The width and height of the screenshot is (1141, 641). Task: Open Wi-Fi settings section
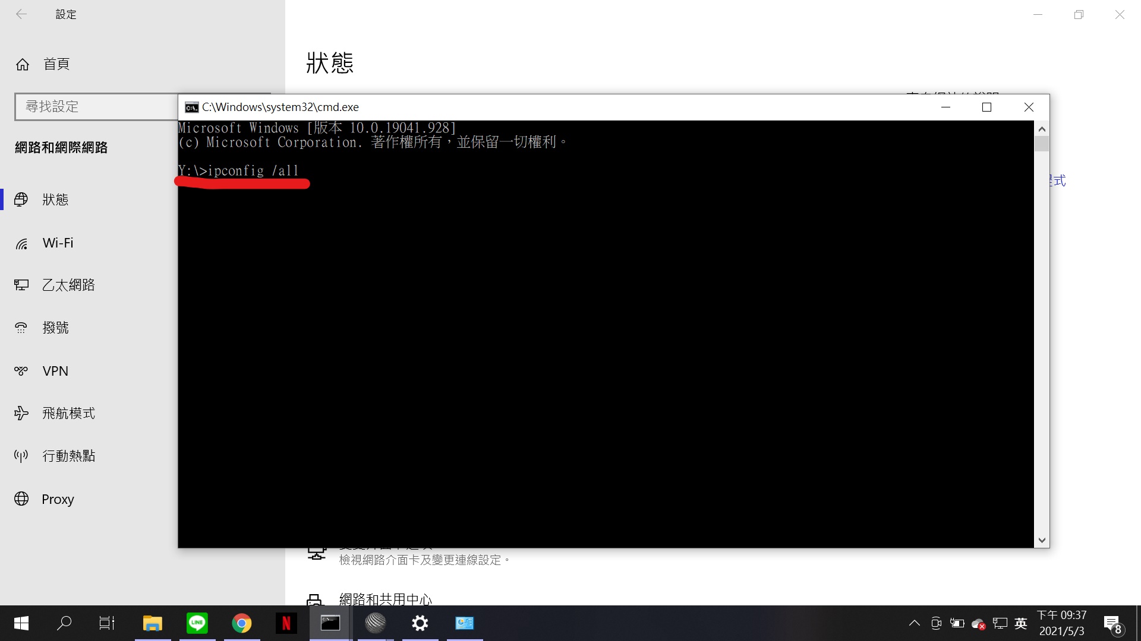(x=58, y=243)
